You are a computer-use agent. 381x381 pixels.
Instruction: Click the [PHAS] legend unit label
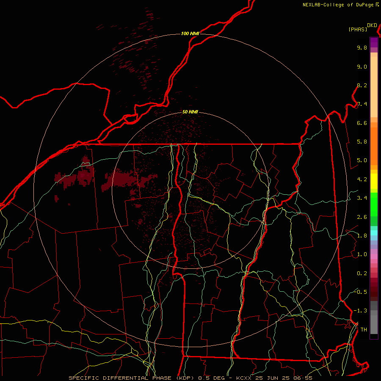(358, 29)
